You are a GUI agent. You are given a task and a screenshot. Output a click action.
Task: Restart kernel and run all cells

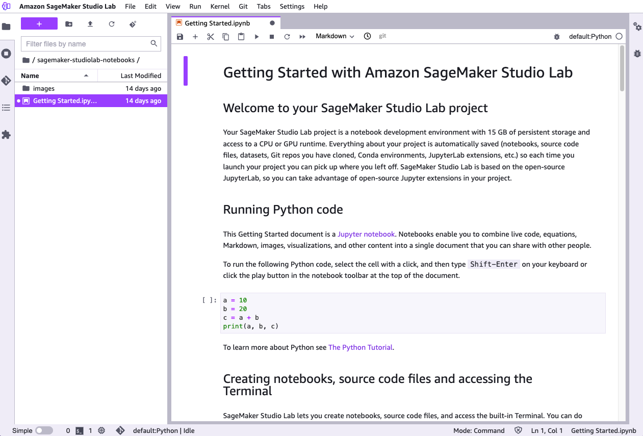click(x=302, y=37)
